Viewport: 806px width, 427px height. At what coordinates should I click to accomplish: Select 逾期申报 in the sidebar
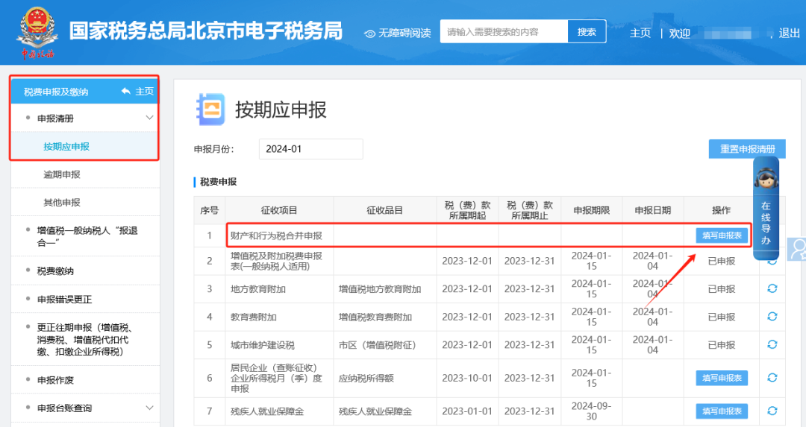62,174
